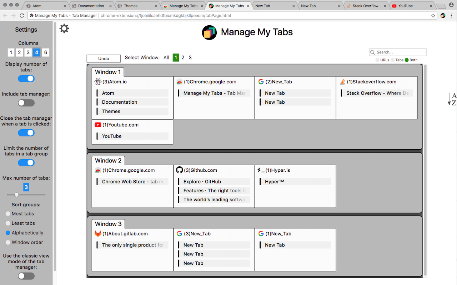Select Alphabetically sort option
The width and height of the screenshot is (457, 285).
tap(8, 233)
